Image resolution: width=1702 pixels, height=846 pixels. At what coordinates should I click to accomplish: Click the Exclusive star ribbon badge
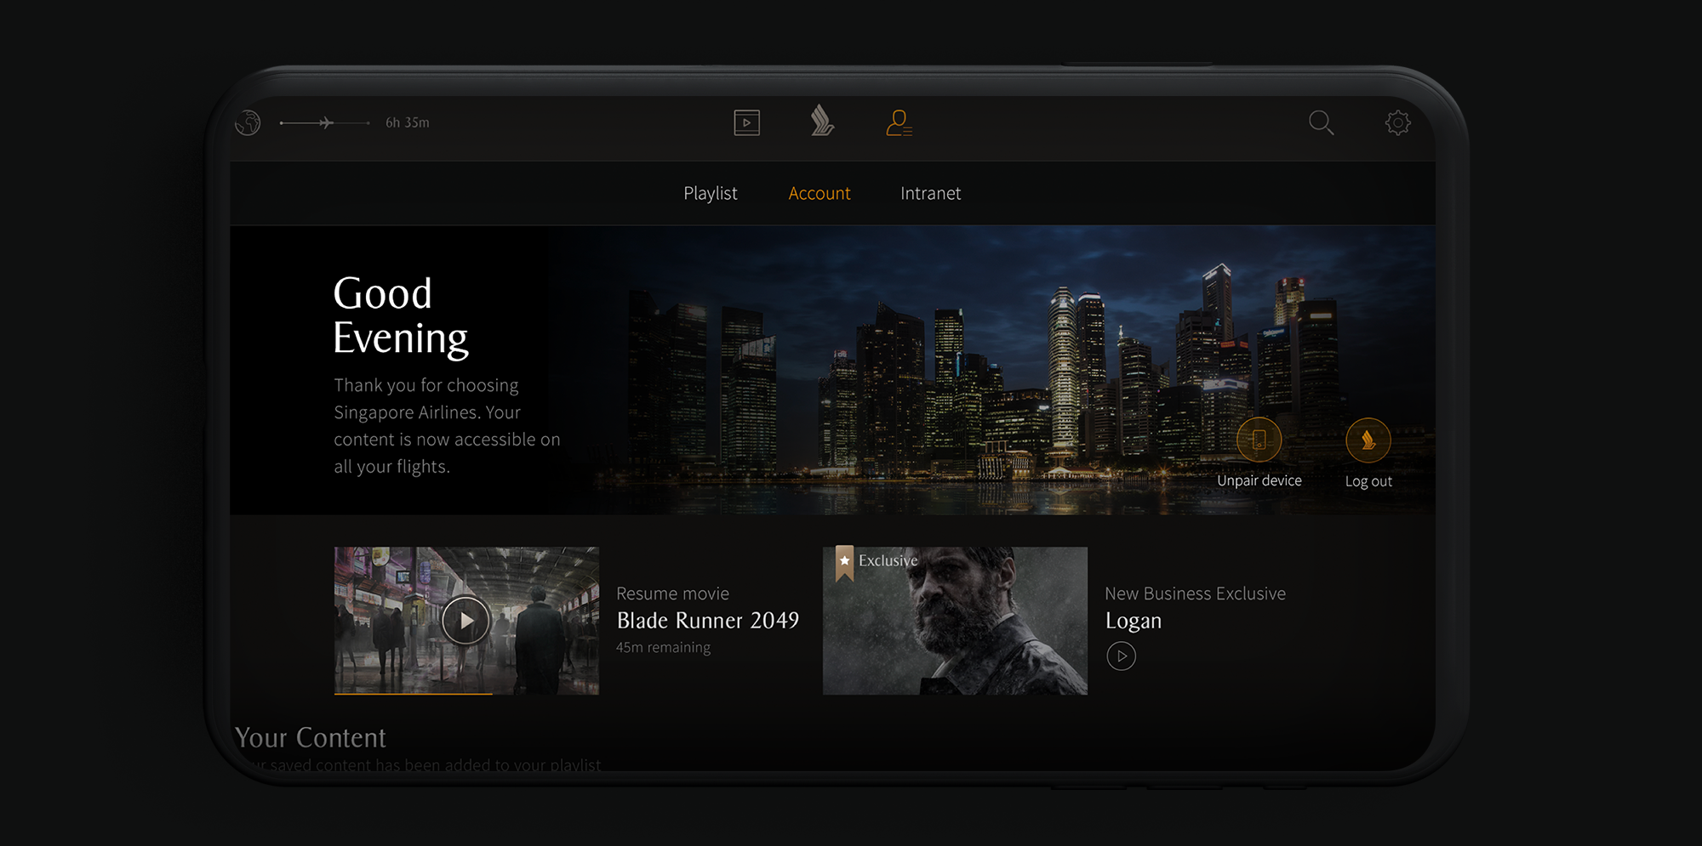click(844, 562)
